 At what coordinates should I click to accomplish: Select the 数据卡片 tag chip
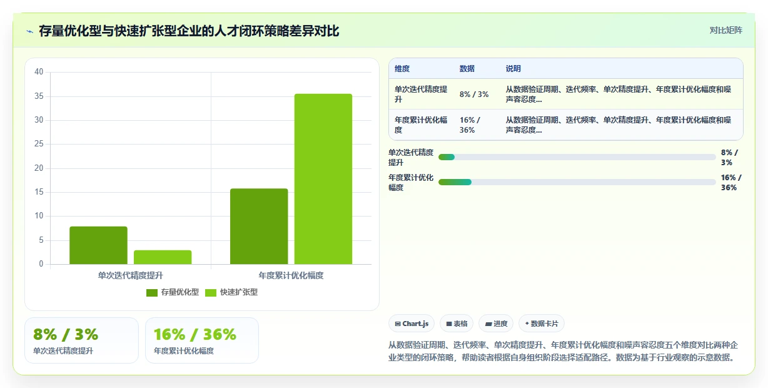click(x=542, y=324)
